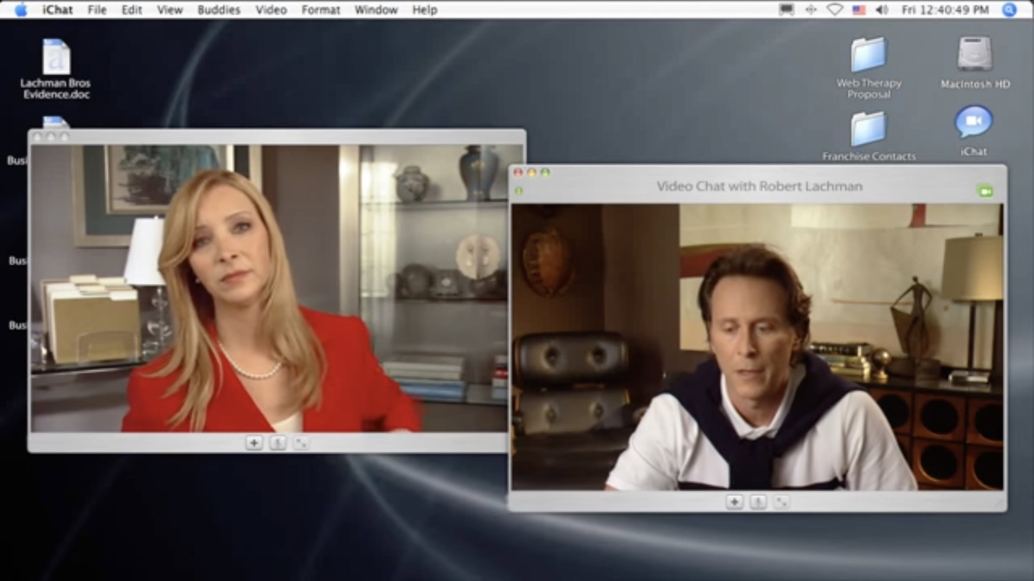Viewport: 1034px width, 581px height.
Task: Click the add button in the left video window
Action: pyautogui.click(x=254, y=443)
